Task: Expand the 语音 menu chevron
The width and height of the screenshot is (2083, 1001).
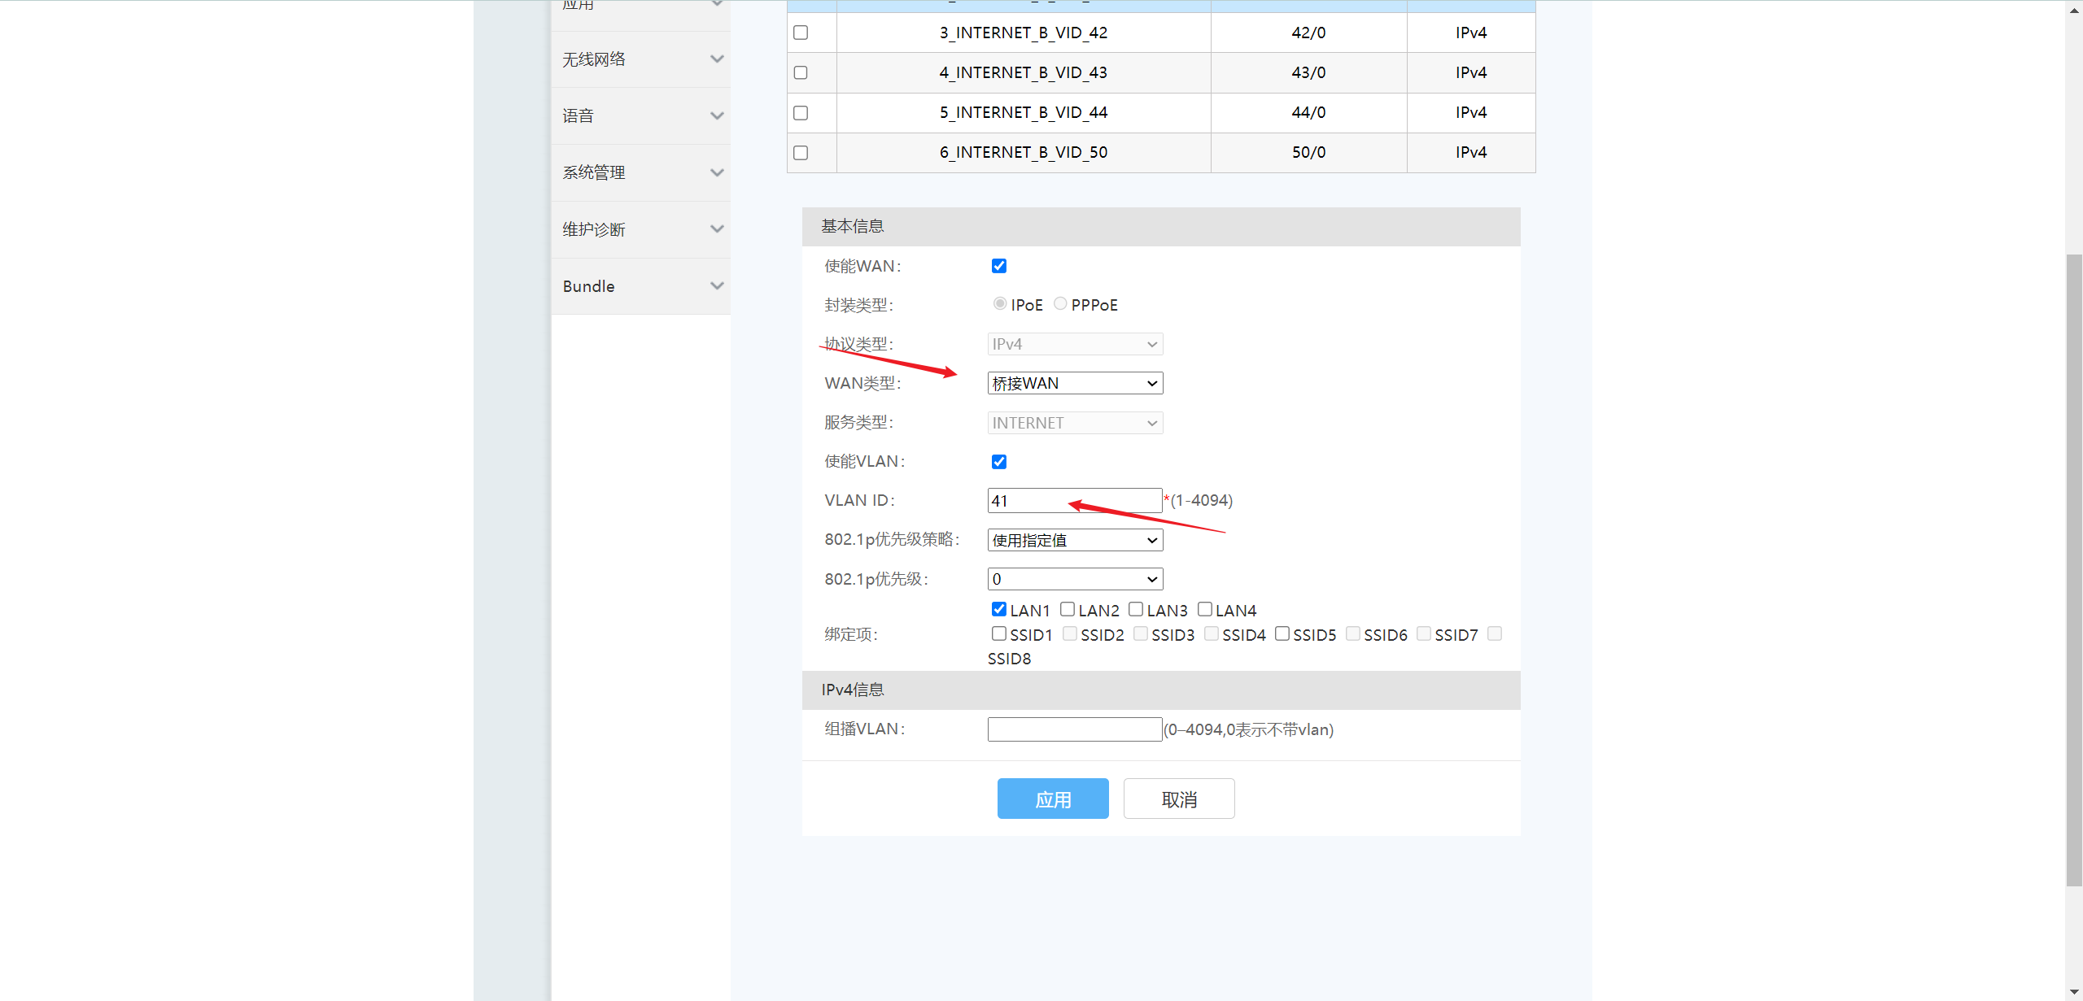Action: pos(717,116)
